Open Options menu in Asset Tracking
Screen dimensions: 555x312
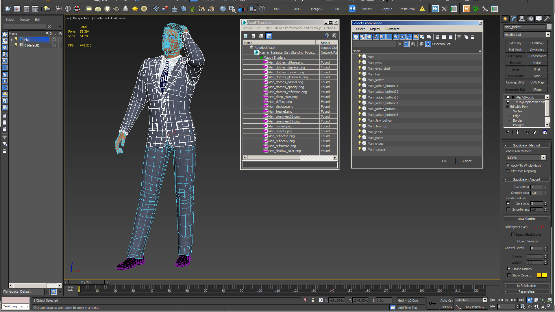coord(329,28)
